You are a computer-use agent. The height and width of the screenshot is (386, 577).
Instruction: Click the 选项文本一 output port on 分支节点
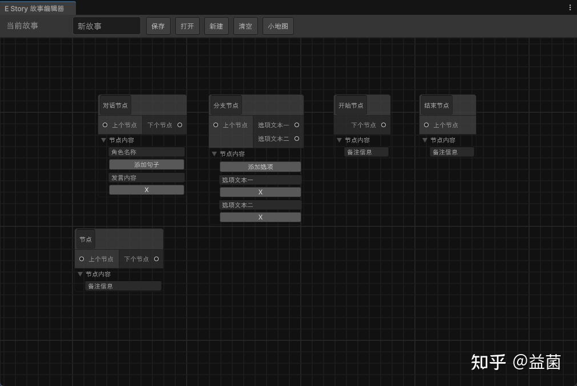[297, 125]
